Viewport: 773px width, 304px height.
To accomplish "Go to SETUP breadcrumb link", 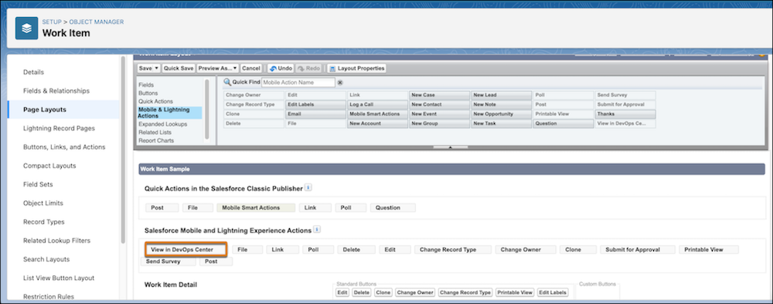I will (x=52, y=22).
